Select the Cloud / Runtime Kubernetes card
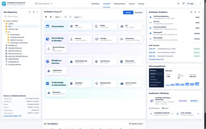Screen dimensions: 206x129 point(130,84)
